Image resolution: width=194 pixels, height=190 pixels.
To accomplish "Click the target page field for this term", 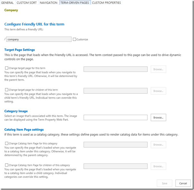I will click(x=115, y=69).
